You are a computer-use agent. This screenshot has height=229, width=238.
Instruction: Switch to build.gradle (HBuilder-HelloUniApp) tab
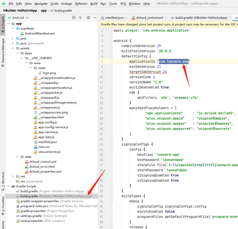201,18
